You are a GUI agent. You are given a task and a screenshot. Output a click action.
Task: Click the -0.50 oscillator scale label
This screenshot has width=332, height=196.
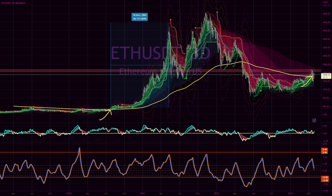click(x=324, y=141)
